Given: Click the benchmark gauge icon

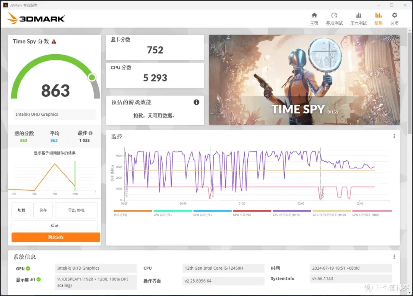Looking at the screenshot, I should pyautogui.click(x=334, y=15).
